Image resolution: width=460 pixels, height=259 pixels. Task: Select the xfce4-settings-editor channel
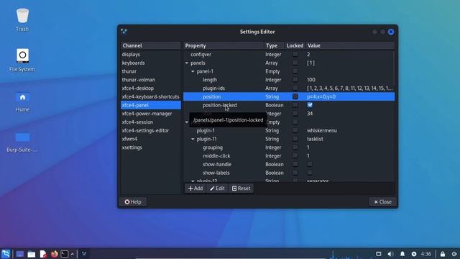coord(151,130)
